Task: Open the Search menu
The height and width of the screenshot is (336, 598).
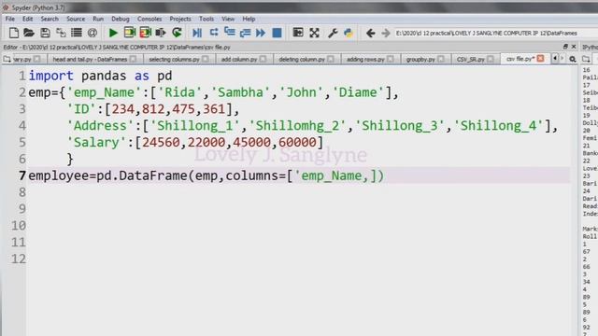Action: (x=50, y=19)
